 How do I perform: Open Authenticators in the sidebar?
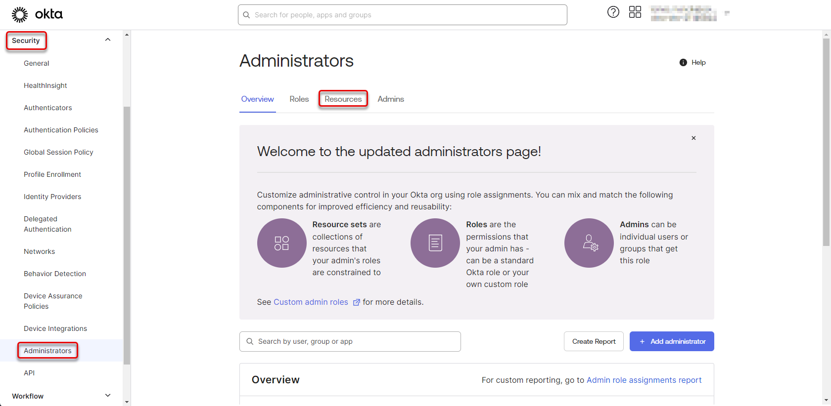click(x=48, y=108)
